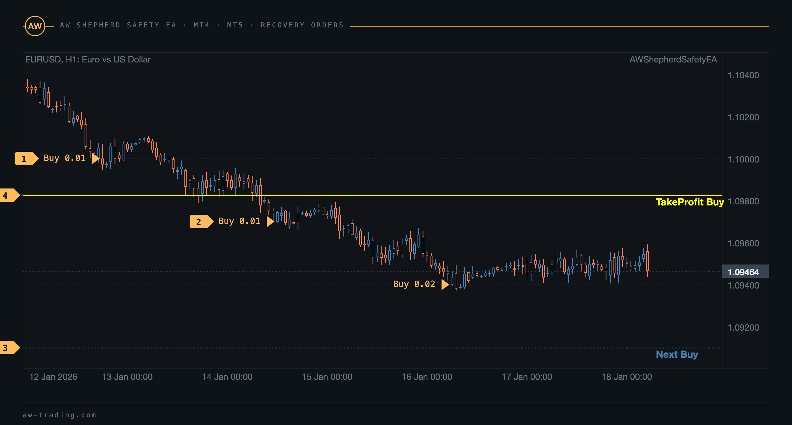Select the blue Next Buy label
The width and height of the screenshot is (792, 425).
coord(677,354)
